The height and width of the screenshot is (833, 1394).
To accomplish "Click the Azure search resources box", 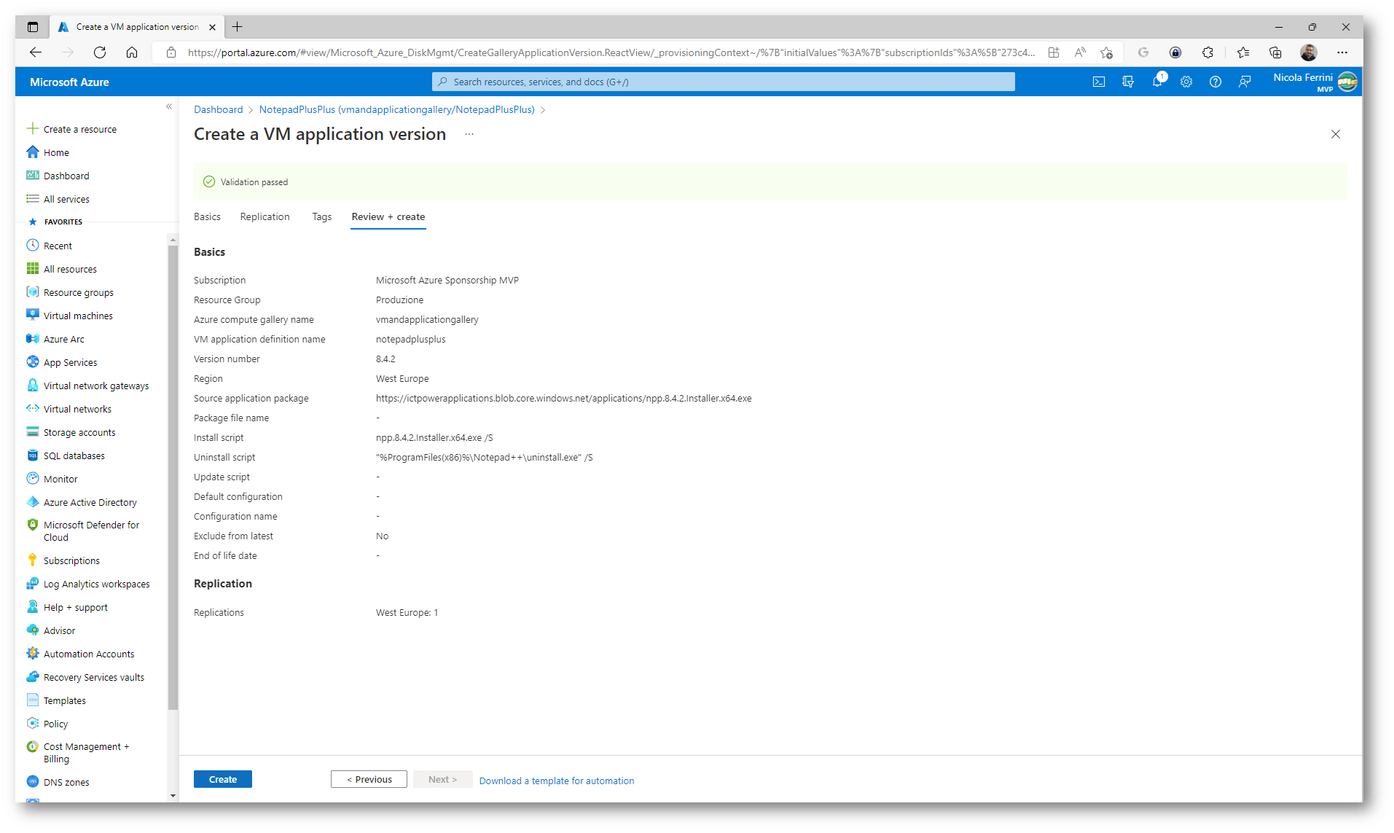I will pos(723,82).
